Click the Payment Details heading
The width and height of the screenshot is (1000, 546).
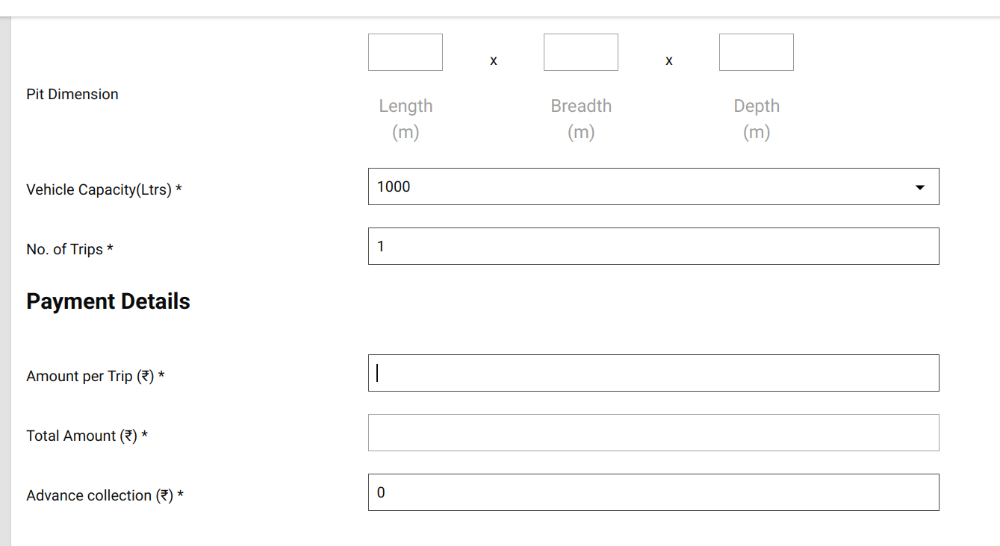[x=108, y=301]
